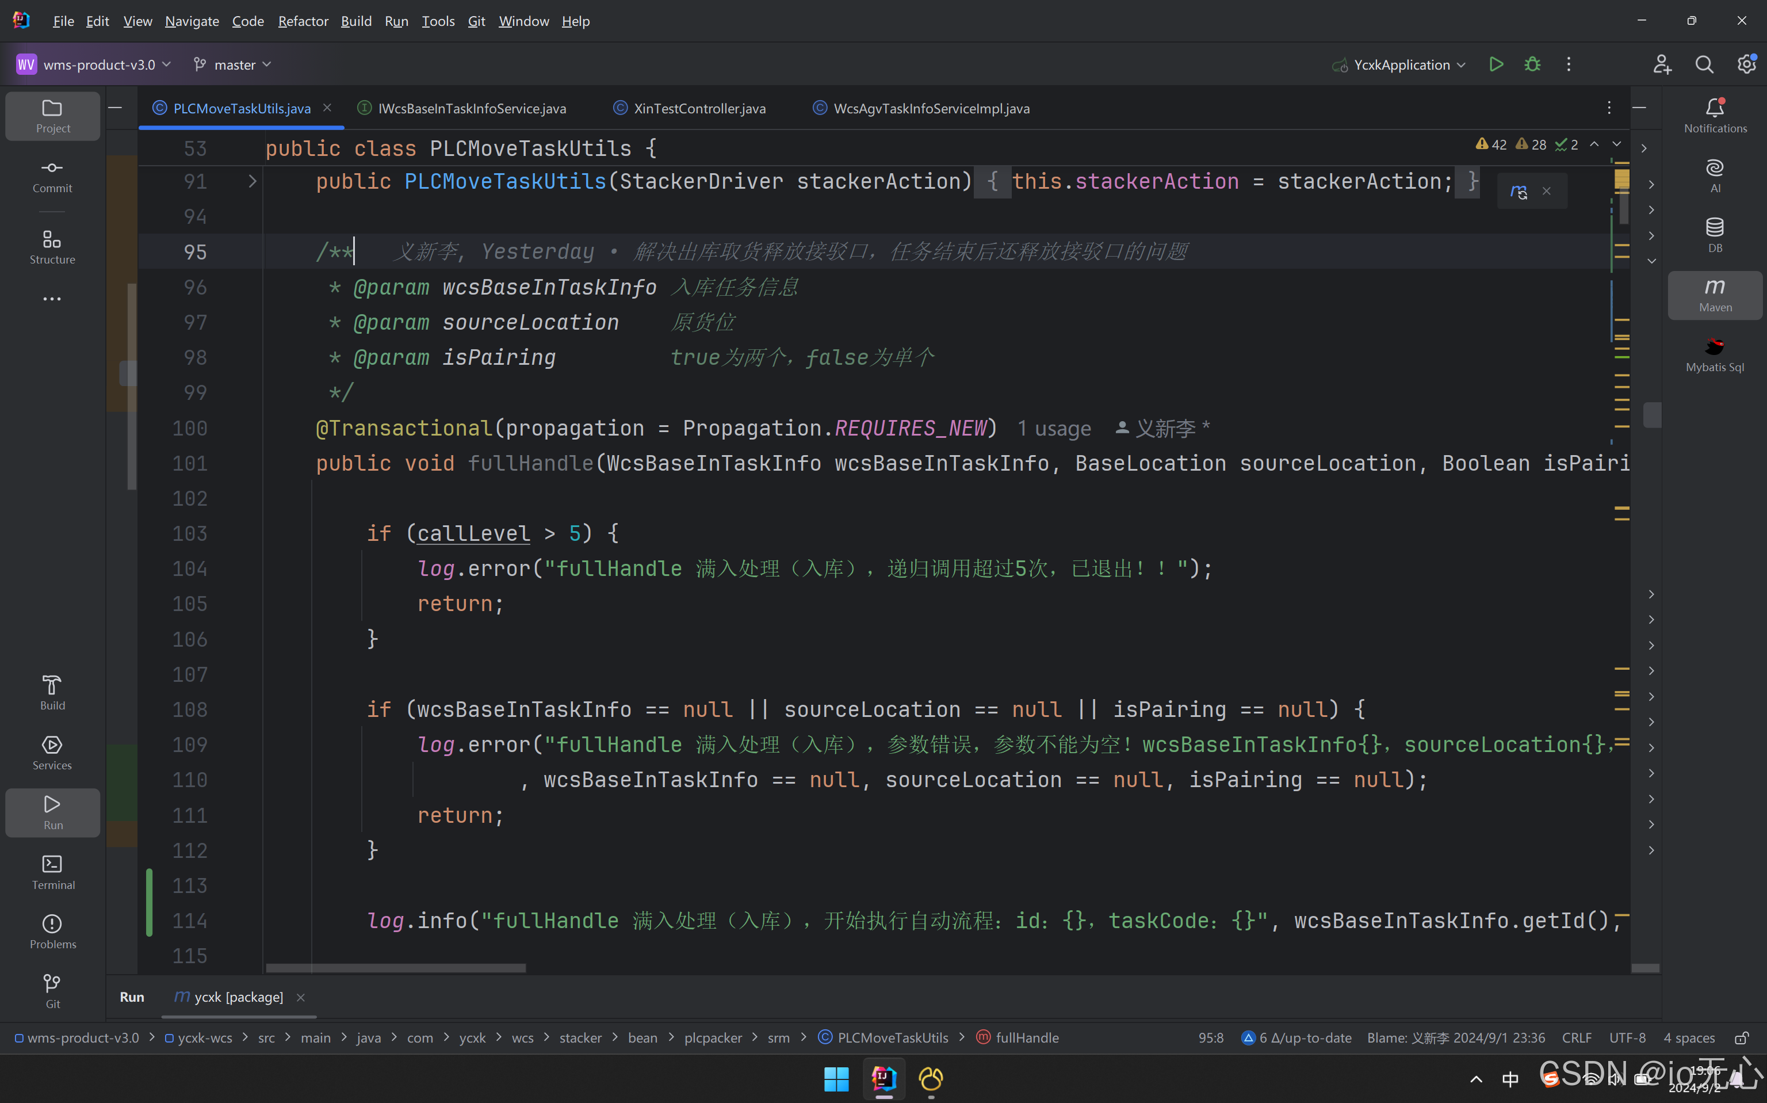Open Code With Me user icon
1767x1103 pixels.
coord(1662,64)
